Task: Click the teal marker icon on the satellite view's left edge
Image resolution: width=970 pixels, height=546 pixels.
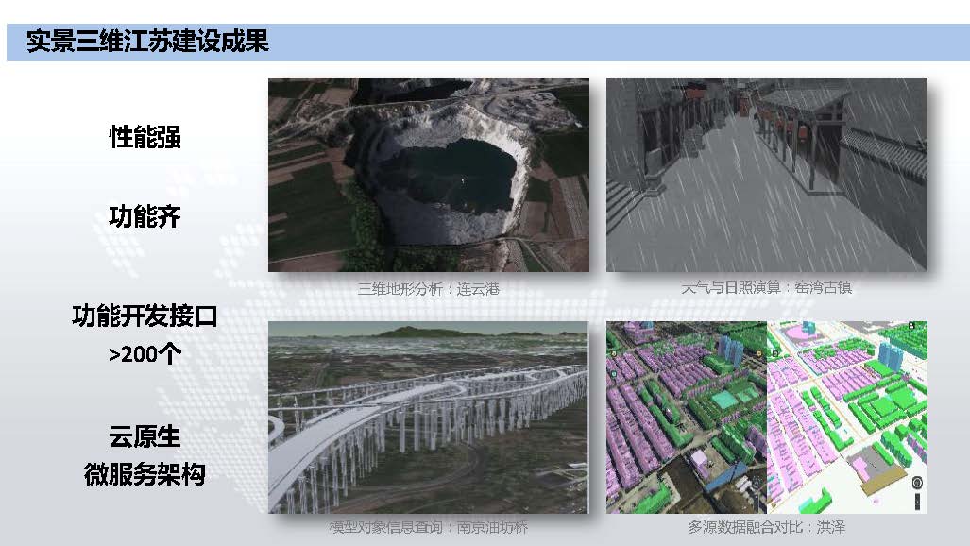Action: point(614,376)
